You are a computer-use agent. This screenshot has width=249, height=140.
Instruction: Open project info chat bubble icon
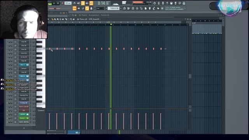coord(180,3)
